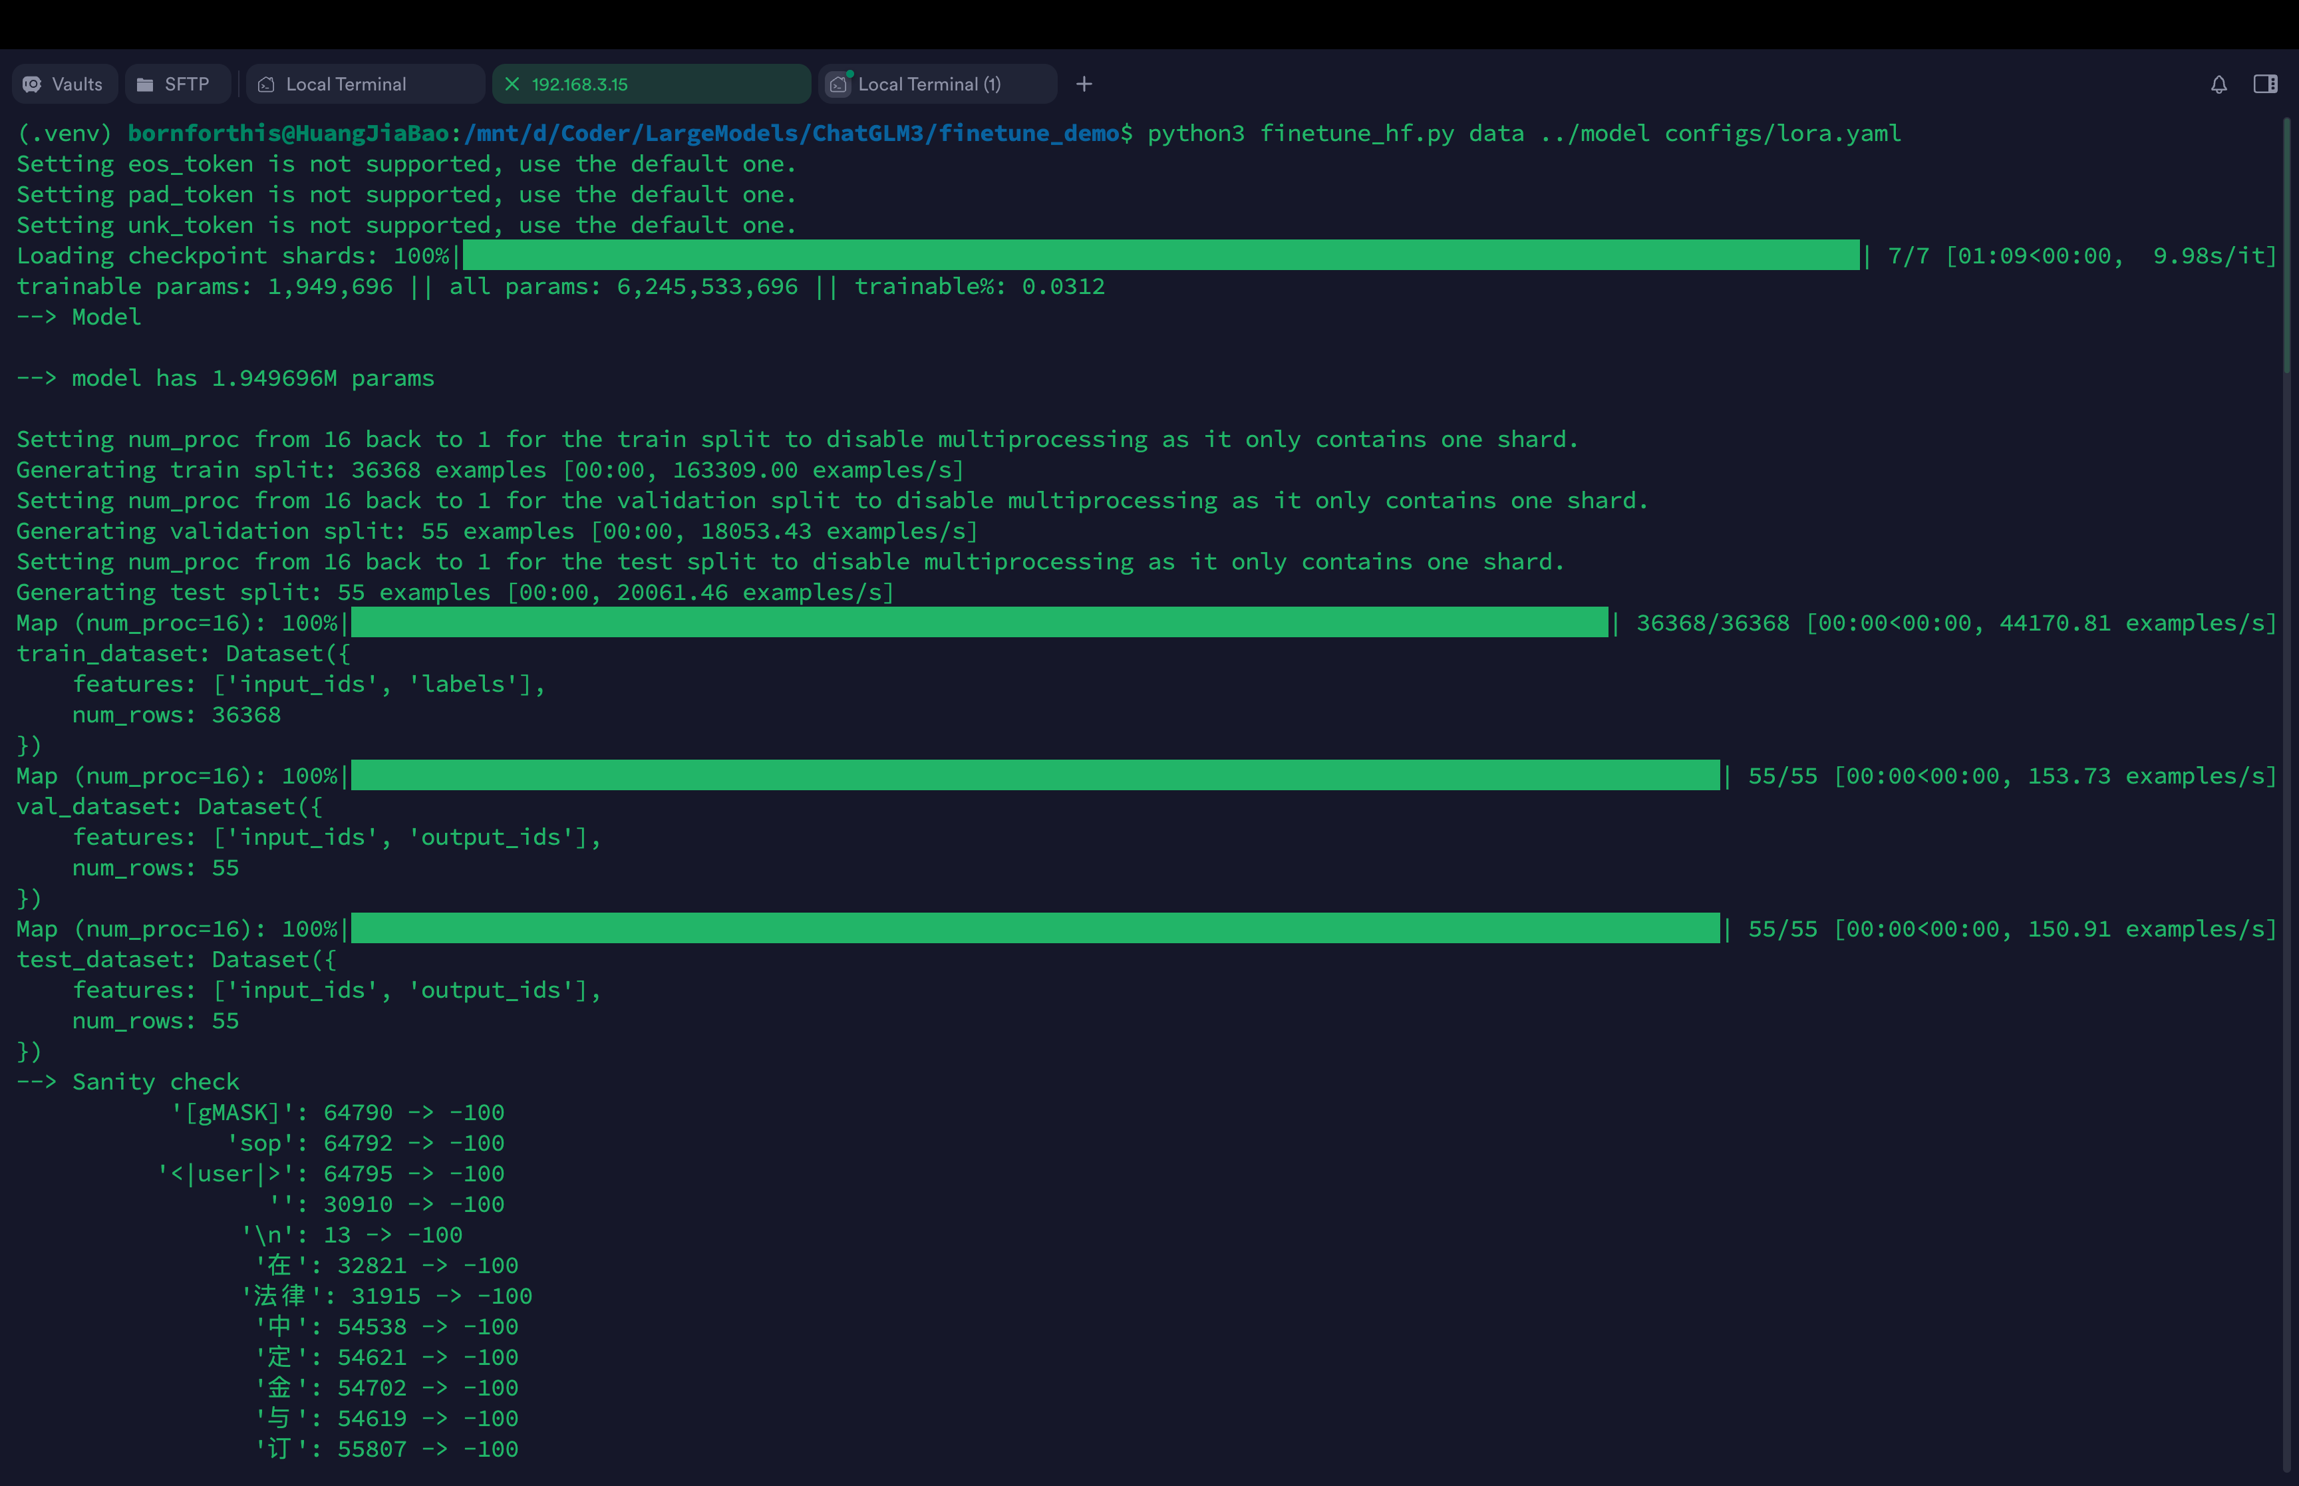Open notifications bell icon
2299x1486 pixels.
click(2219, 84)
